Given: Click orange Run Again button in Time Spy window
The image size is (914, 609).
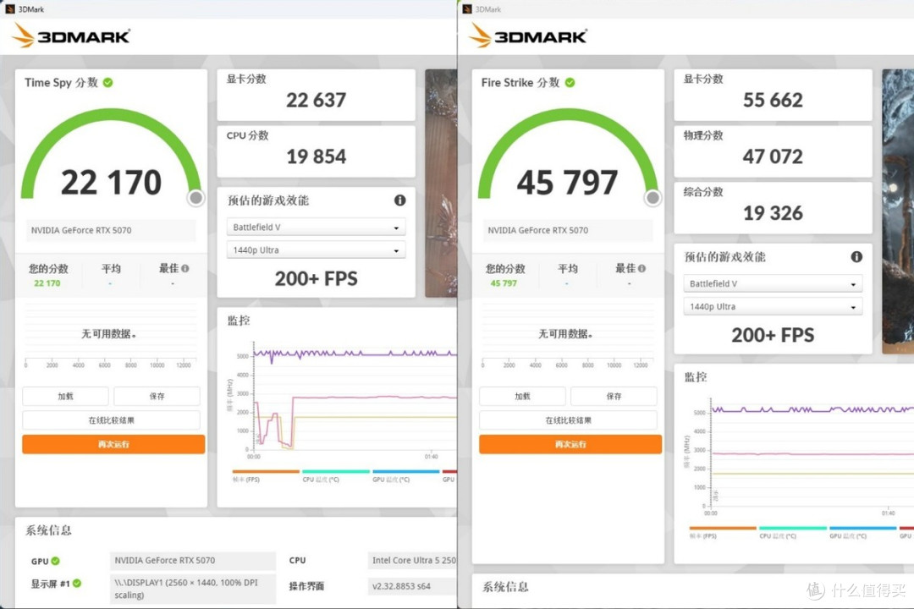Looking at the screenshot, I should click(x=113, y=444).
